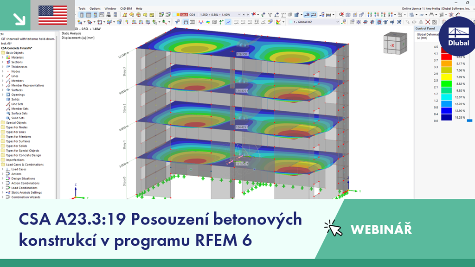
Task: Click the magnifier with red X icon
Action: (341, 14)
